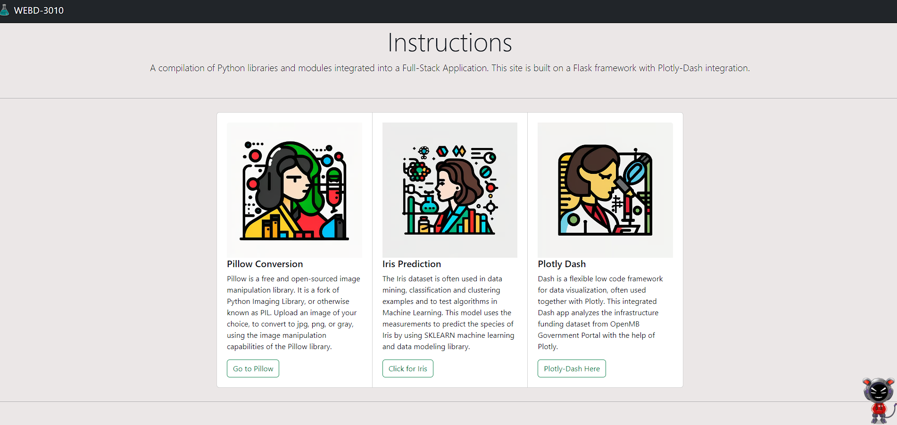
Task: Click the Iris dataset description paragraph
Action: (448, 312)
